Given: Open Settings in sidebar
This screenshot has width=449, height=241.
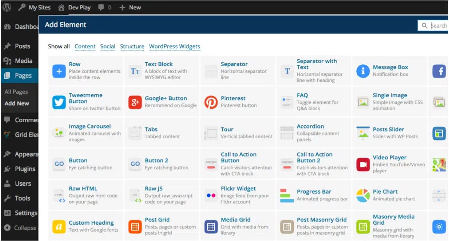Looking at the screenshot, I should [19, 213].
